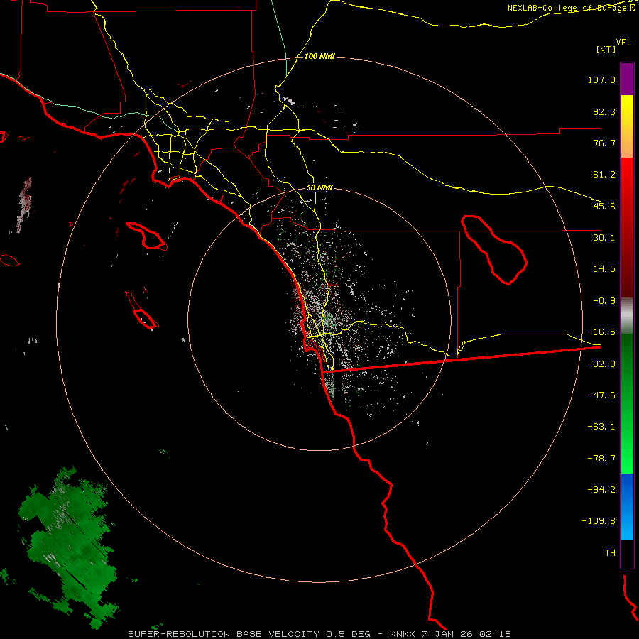639x639 pixels.
Task: Select the -63.1 legend value
Action: coord(601,427)
